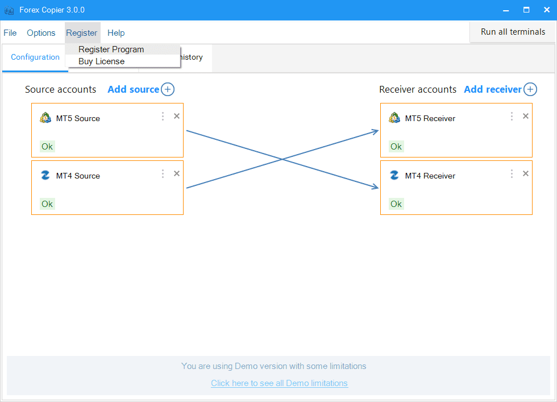Click the MT5 Source MetaTrader icon

coord(45,118)
